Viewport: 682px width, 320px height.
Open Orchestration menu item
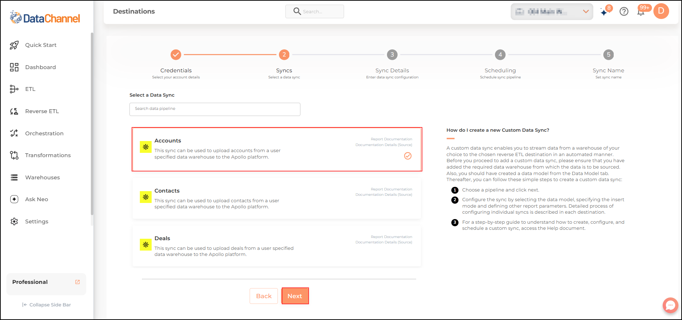click(x=44, y=134)
